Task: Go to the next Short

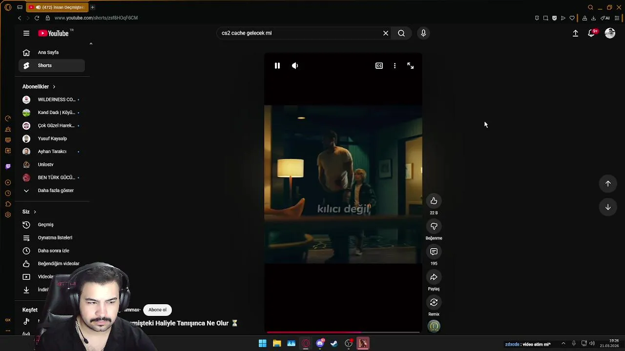Action: click(x=608, y=207)
